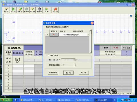Screen dimensions: 137x102
Task: Open the Windows 开始 Start button
Action: point(6,100)
